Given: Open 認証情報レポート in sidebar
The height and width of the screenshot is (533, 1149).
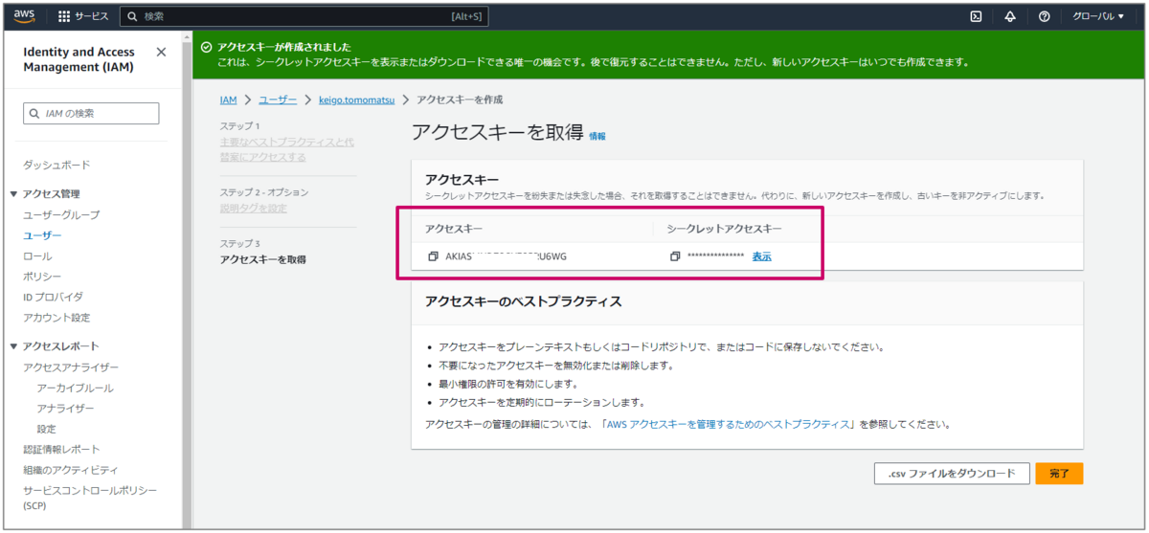Looking at the screenshot, I should (61, 450).
